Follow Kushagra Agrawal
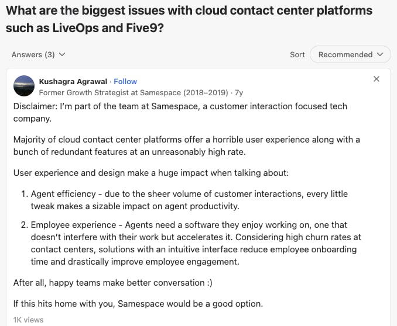 click(x=125, y=82)
